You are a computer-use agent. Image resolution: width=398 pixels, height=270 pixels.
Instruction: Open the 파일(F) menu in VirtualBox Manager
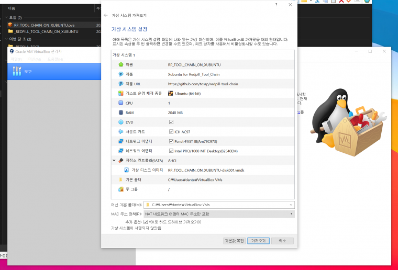pyautogui.click(x=16, y=59)
